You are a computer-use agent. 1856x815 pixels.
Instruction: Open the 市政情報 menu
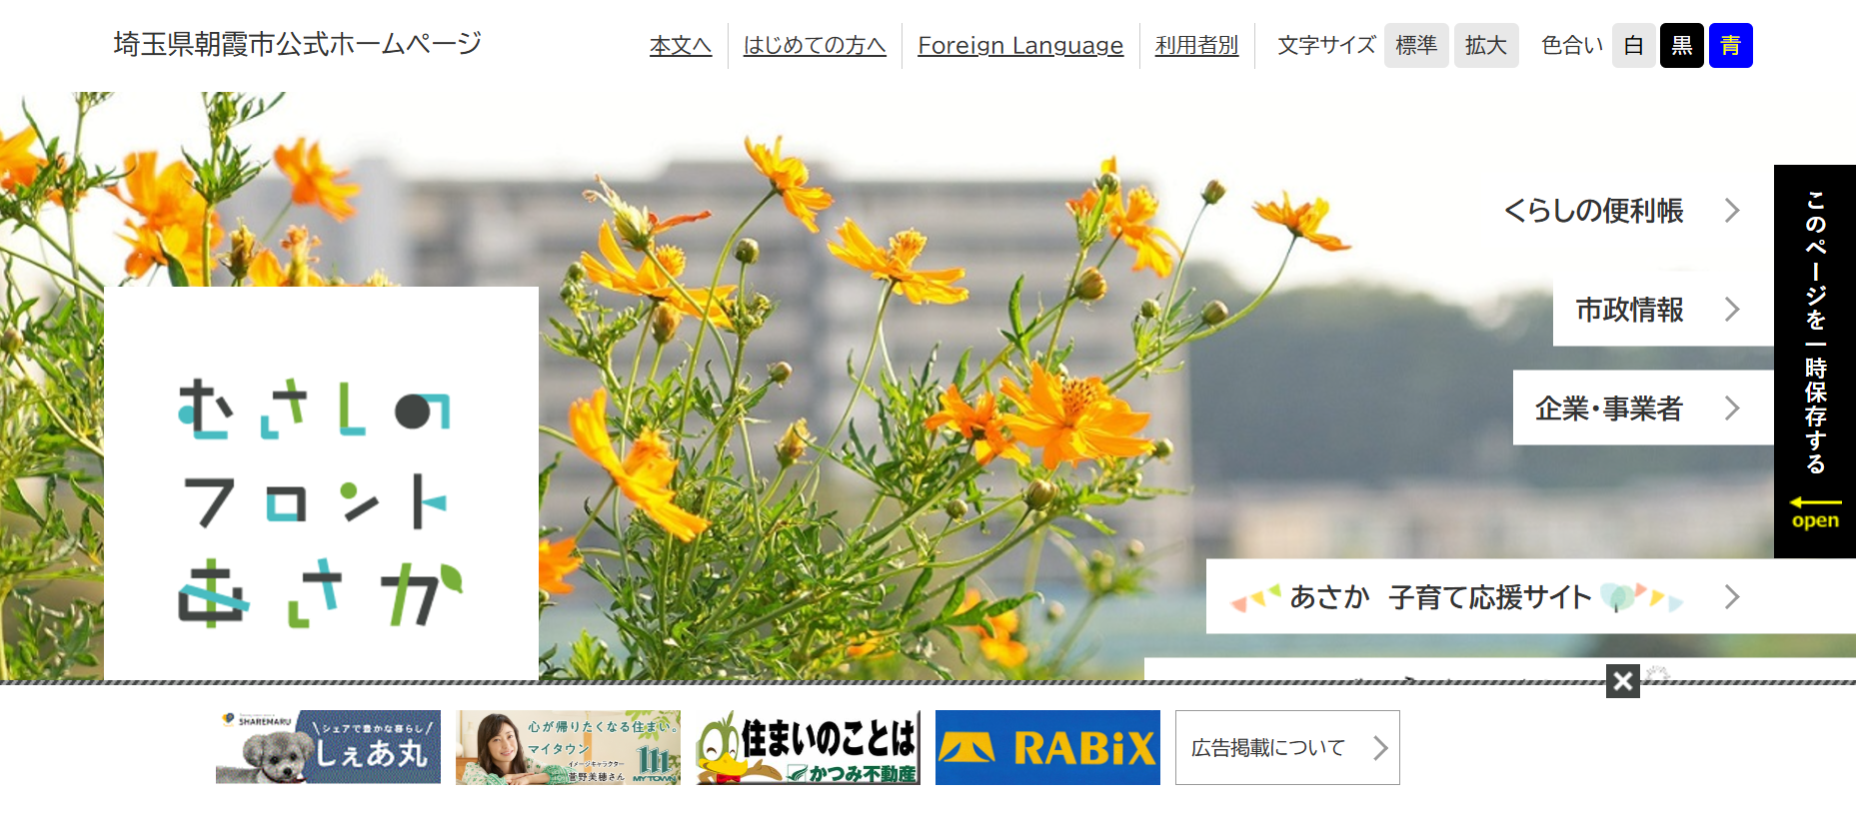click(x=1663, y=309)
